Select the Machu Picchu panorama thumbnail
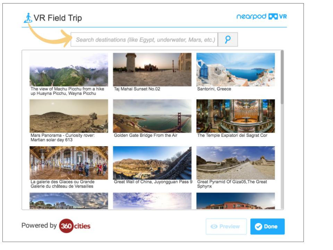Image resolution: width=333 pixels, height=250 pixels. [x=69, y=70]
